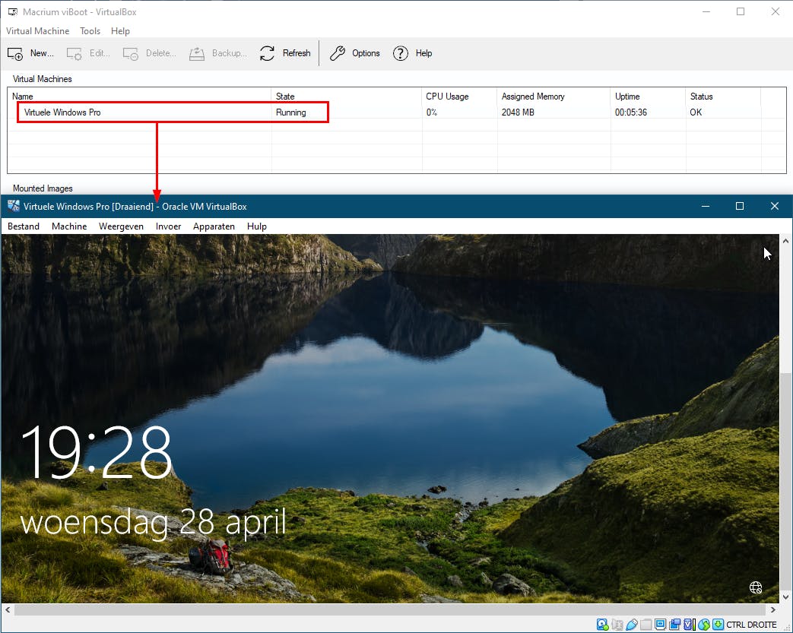Click the Options button label

pos(366,53)
